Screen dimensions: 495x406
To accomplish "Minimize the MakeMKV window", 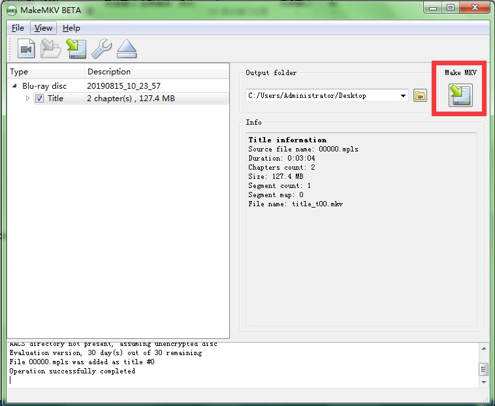I will point(433,8).
